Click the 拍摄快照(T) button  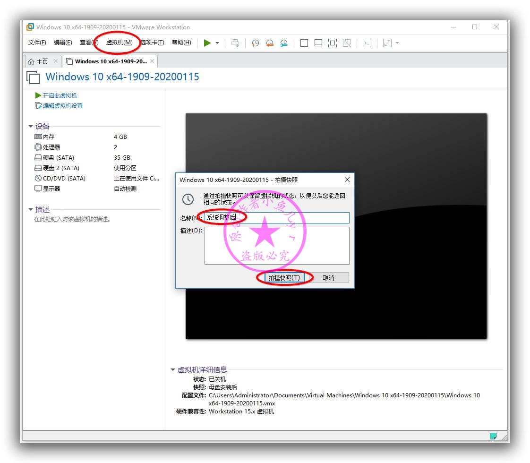[284, 278]
